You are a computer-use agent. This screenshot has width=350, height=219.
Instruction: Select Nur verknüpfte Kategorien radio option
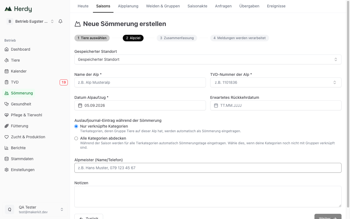click(76, 126)
